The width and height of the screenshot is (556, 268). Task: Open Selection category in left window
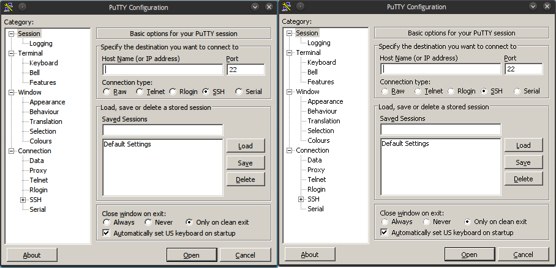42,131
